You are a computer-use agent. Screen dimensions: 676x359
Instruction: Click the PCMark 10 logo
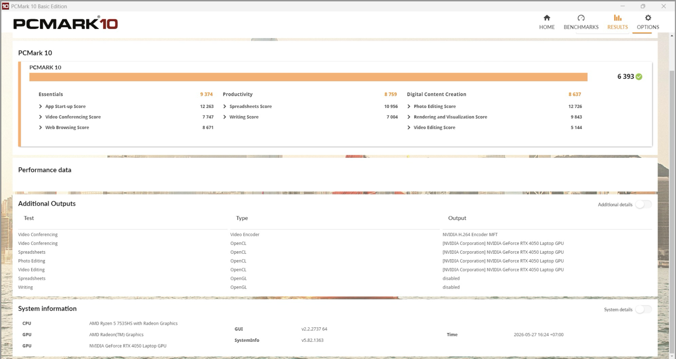click(x=65, y=24)
